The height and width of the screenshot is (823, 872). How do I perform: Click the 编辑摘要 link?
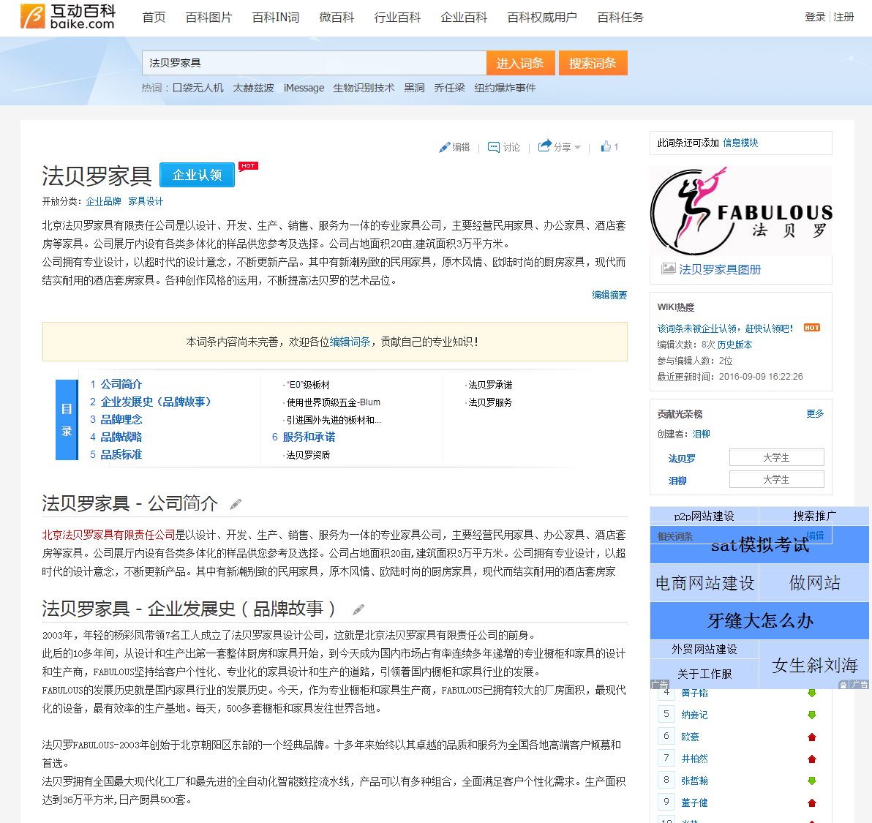(609, 295)
